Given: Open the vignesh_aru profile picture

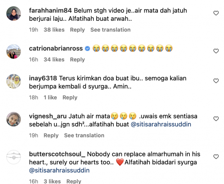Looking at the screenshot, I should (14, 119).
